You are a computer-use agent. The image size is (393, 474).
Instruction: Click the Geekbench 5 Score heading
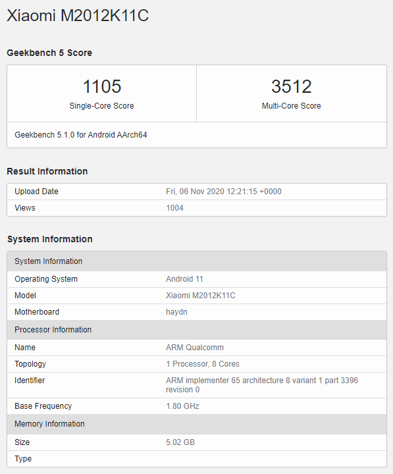coord(49,53)
